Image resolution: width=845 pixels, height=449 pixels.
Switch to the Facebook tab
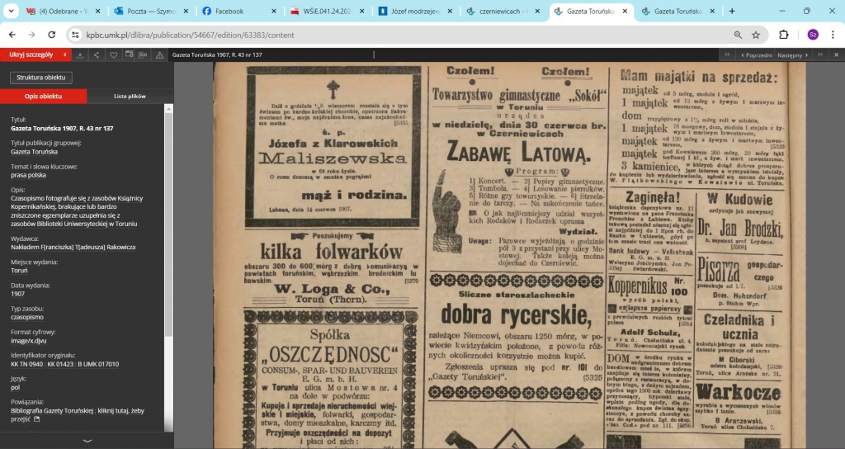[238, 11]
